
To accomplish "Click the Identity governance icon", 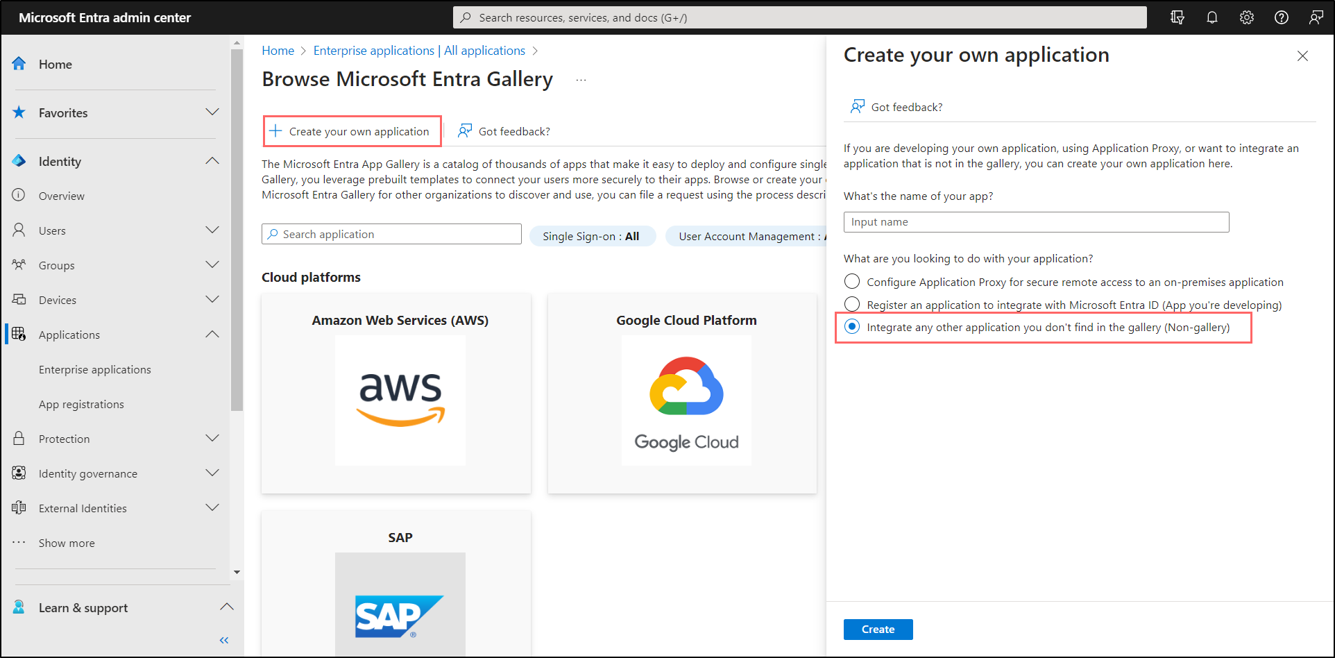I will 19,473.
